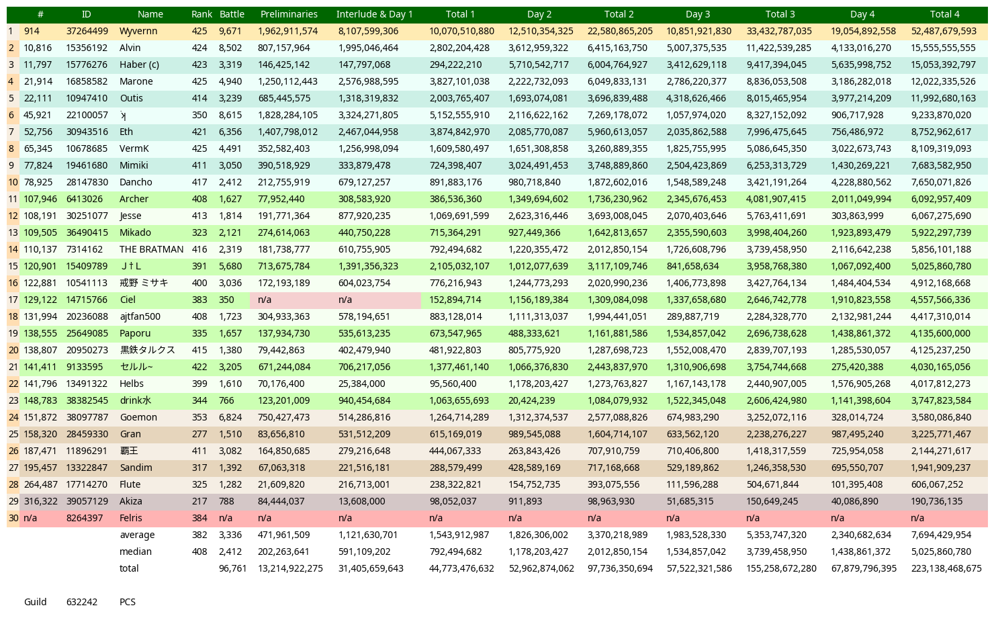The width and height of the screenshot is (994, 618).
Task: Click the name cell 'Goemon'
Action: coord(138,417)
